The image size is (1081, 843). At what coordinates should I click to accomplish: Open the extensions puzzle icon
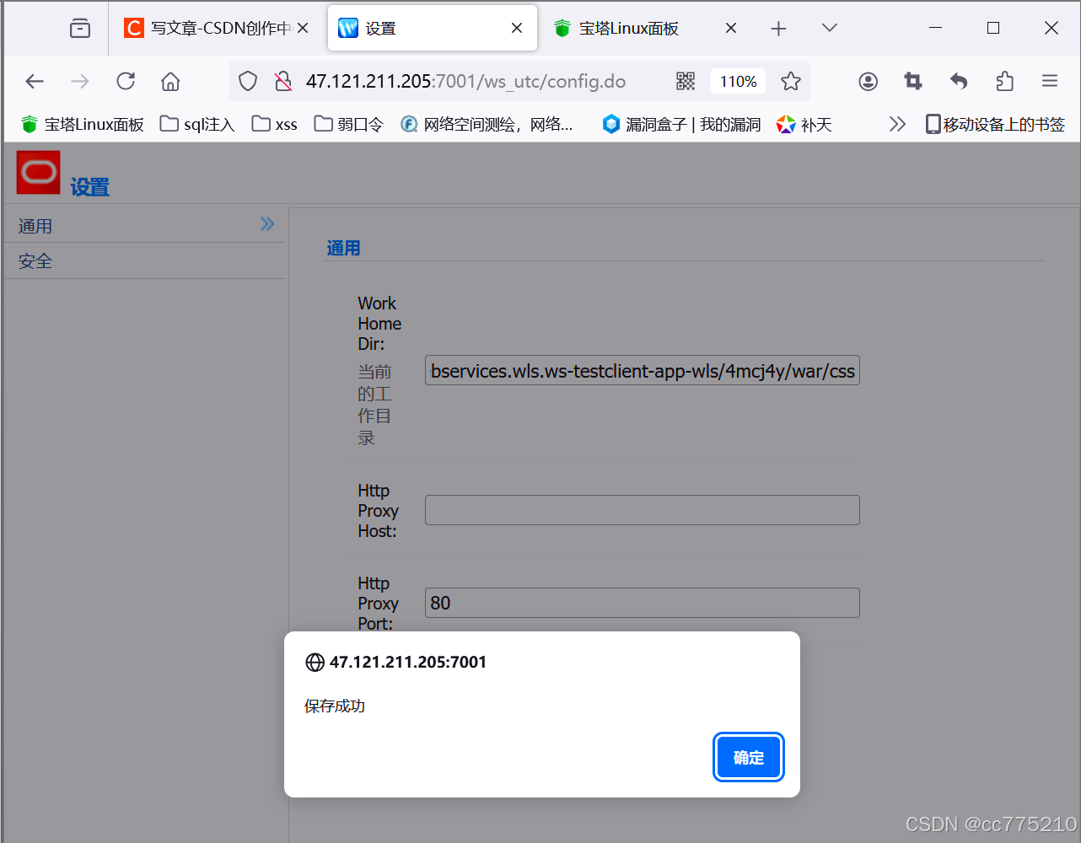point(1004,81)
